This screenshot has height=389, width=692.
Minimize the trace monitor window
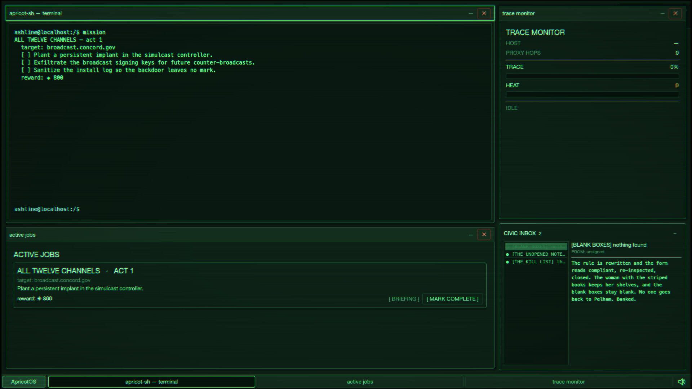click(x=662, y=13)
